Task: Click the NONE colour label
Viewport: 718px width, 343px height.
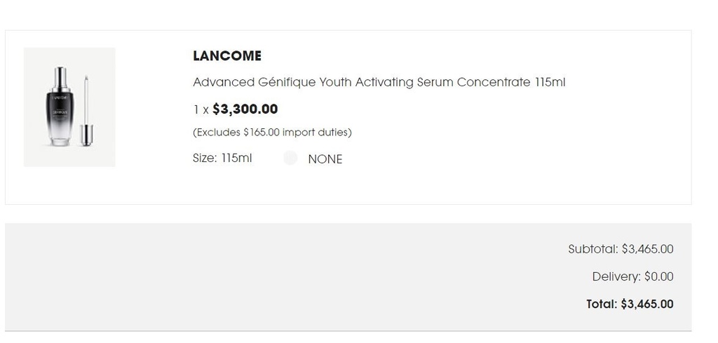Action: click(x=325, y=159)
